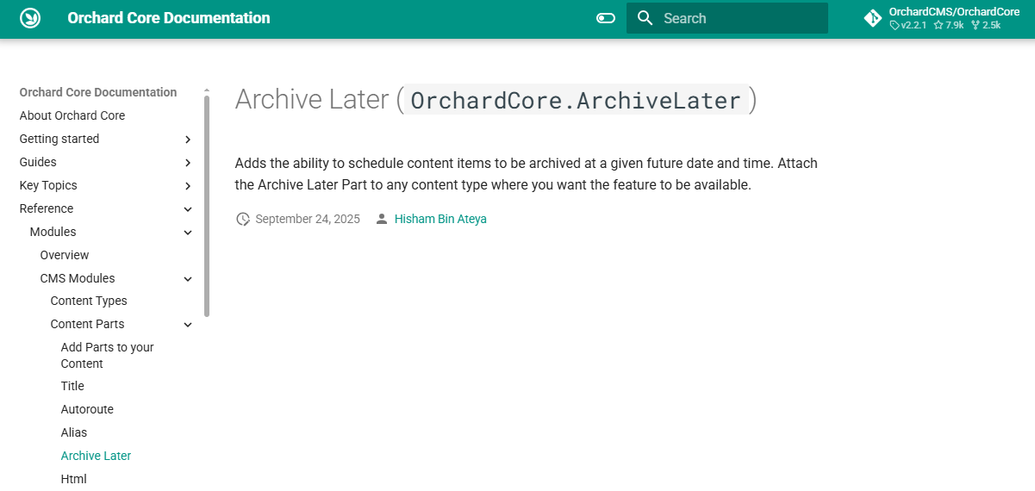Viewport: 1035px width, 491px height.
Task: Click the OrchardCore.ArchiveLater code label in heading
Action: pyautogui.click(x=576, y=101)
